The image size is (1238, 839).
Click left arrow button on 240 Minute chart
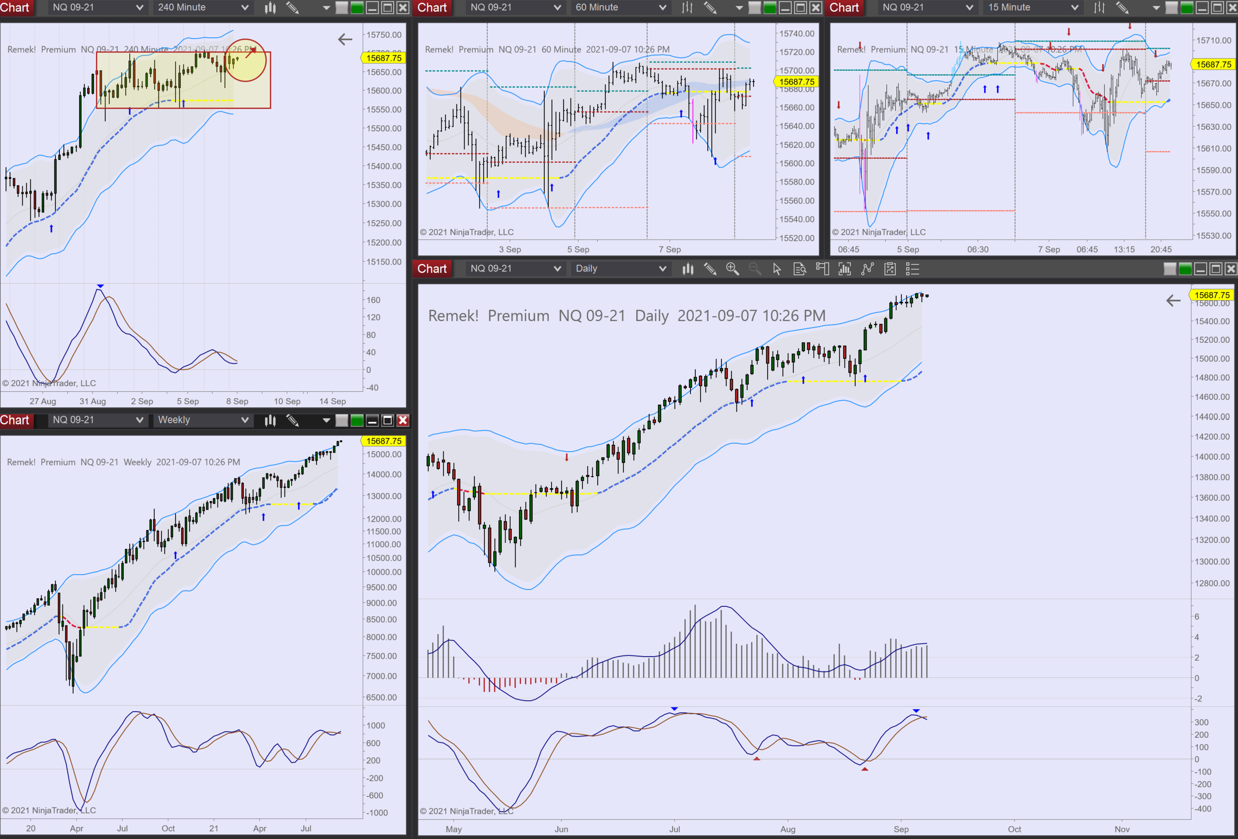point(345,40)
